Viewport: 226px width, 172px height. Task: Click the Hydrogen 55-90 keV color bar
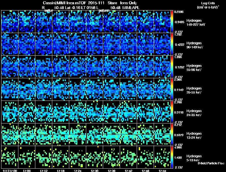coord(172,67)
